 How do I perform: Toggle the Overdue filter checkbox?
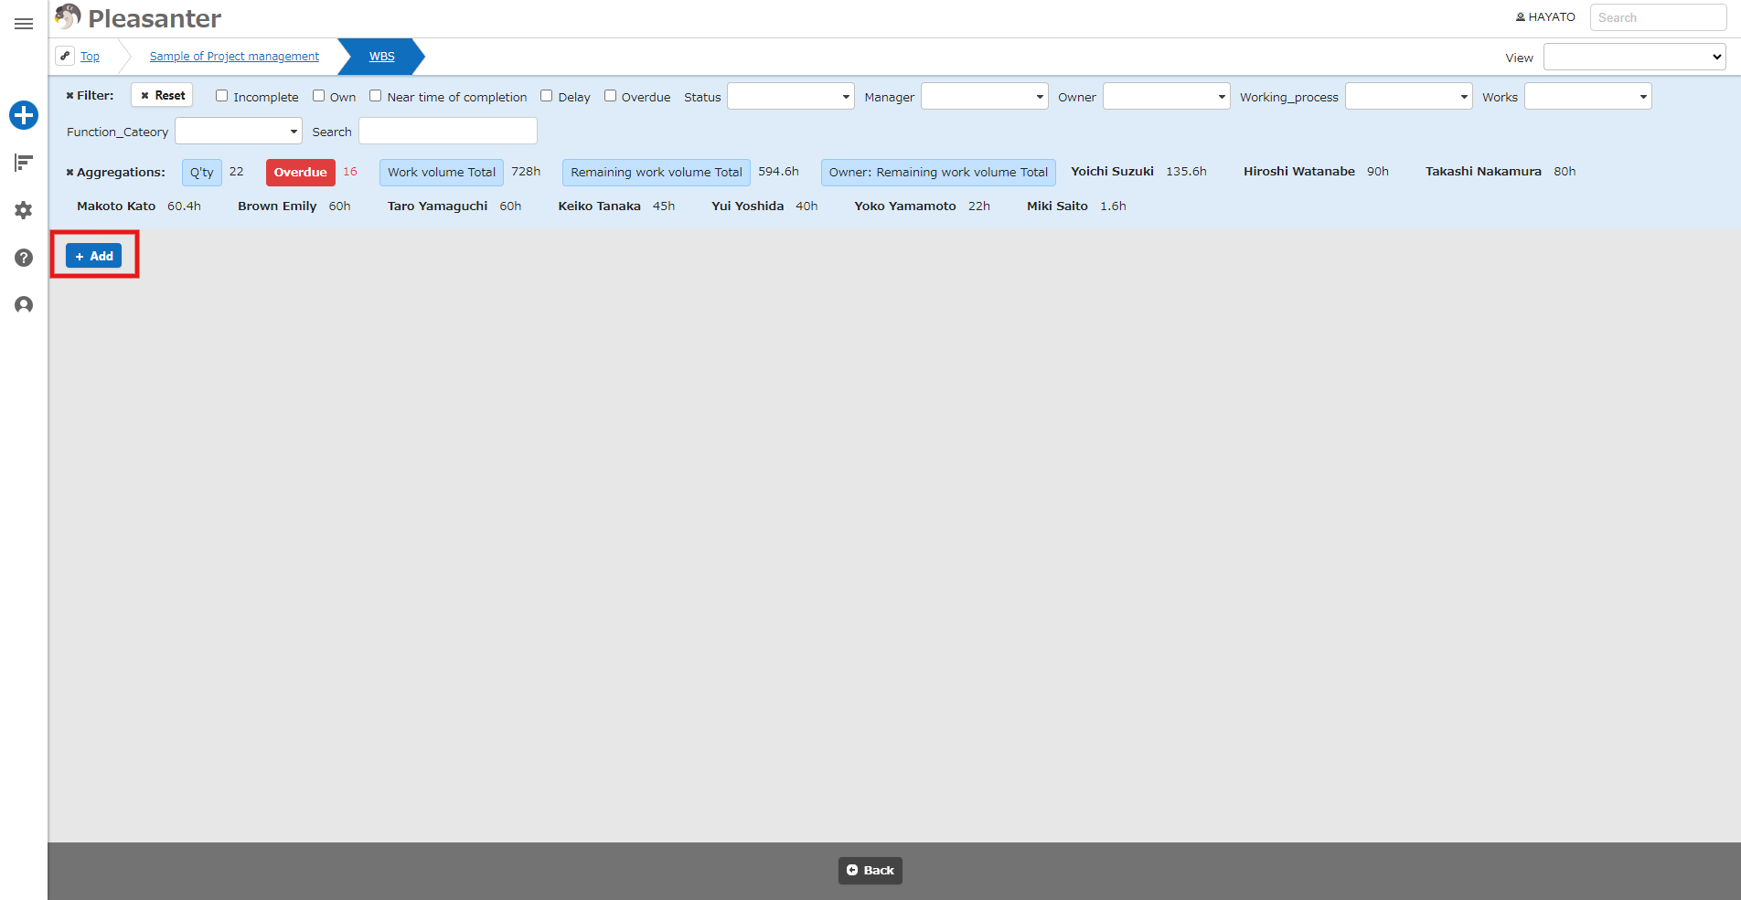pos(610,96)
